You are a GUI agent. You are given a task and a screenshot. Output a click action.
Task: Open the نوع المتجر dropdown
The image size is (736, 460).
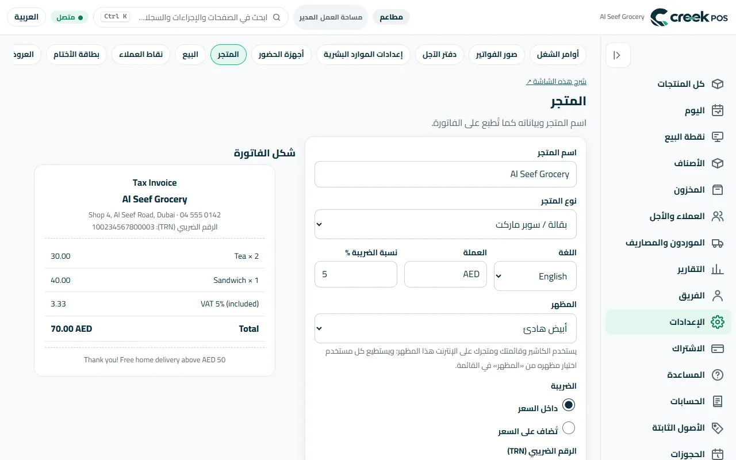tap(446, 224)
